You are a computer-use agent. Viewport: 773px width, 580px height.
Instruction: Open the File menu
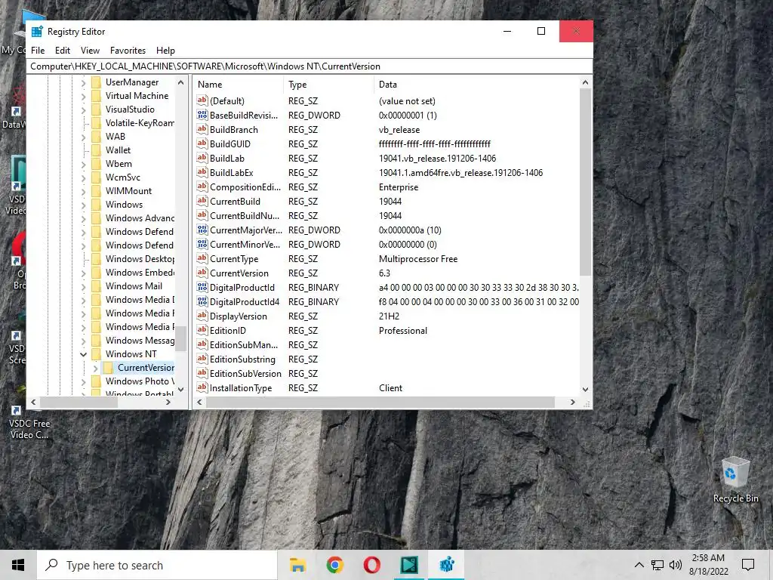38,51
